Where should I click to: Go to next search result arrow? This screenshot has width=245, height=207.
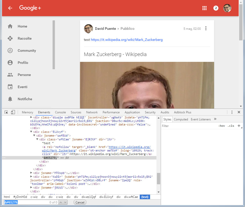click(x=65, y=202)
